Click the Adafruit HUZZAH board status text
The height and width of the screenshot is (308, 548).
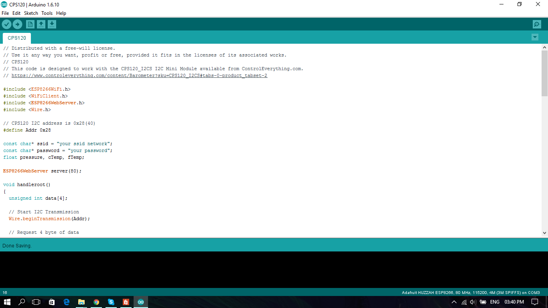tap(471, 292)
